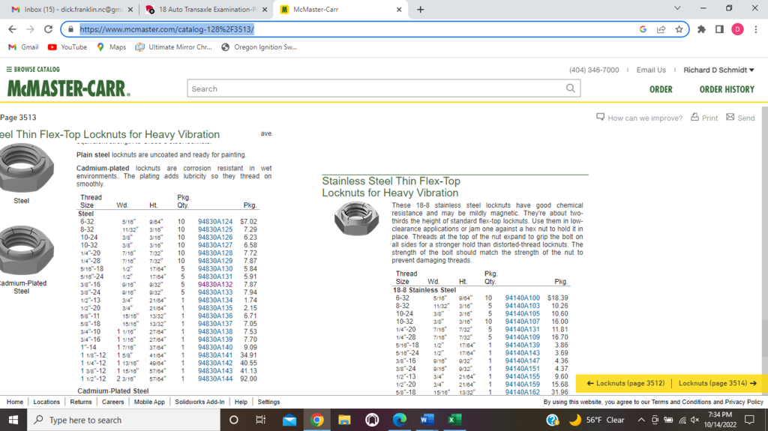Open Chrome from the taskbar
This screenshot has height=431, width=768.
click(x=317, y=420)
